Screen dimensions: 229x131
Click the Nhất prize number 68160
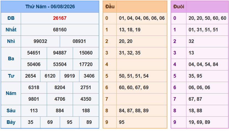point(60,30)
